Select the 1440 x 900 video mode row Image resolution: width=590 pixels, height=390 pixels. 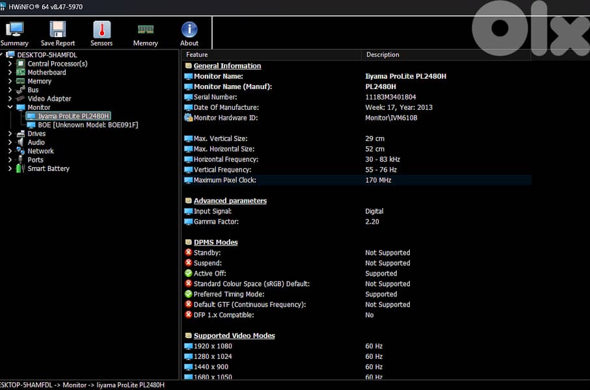[x=356, y=367]
